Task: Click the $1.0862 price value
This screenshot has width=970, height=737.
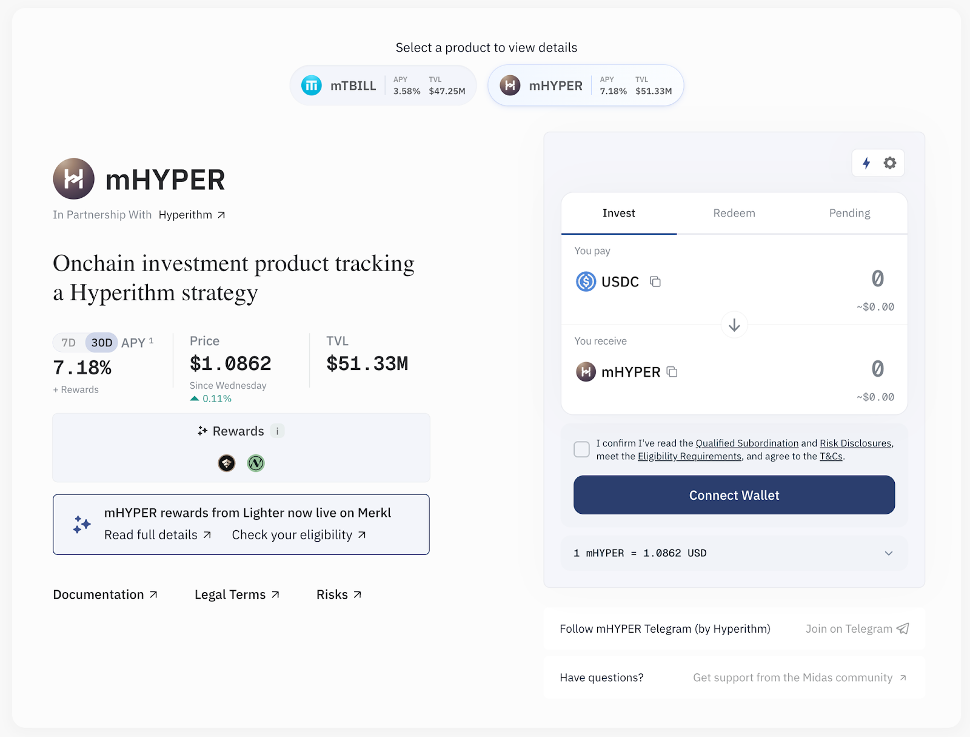Action: click(x=230, y=363)
